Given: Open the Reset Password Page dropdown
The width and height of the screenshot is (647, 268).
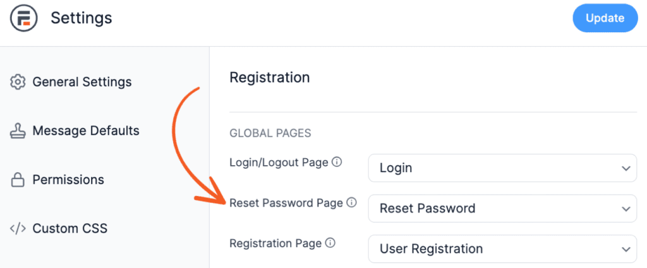Looking at the screenshot, I should tap(502, 208).
